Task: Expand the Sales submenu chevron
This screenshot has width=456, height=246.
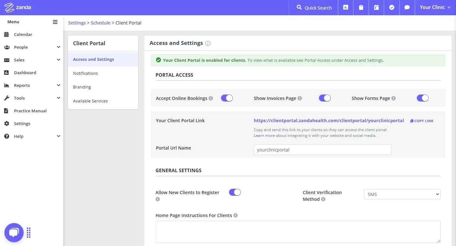Action: pos(58,60)
